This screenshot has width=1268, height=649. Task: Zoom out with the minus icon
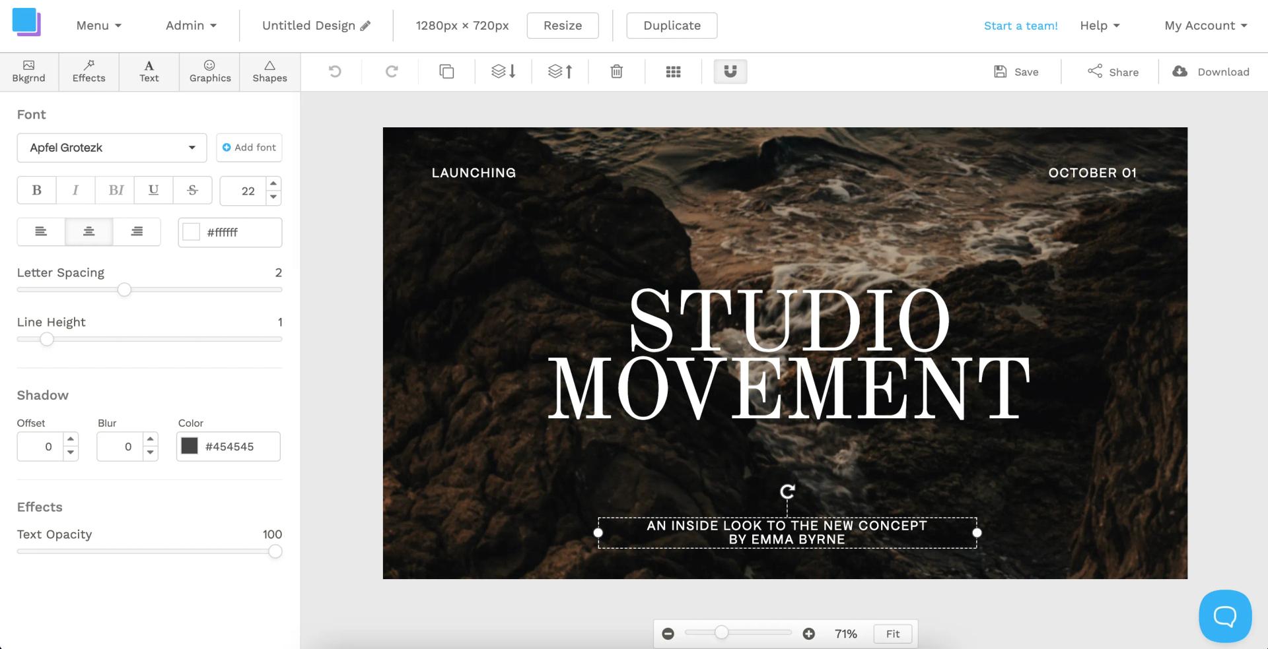[668, 634]
